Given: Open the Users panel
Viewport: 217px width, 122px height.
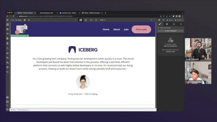Looking at the screenshot, I should [x=7, y=53].
